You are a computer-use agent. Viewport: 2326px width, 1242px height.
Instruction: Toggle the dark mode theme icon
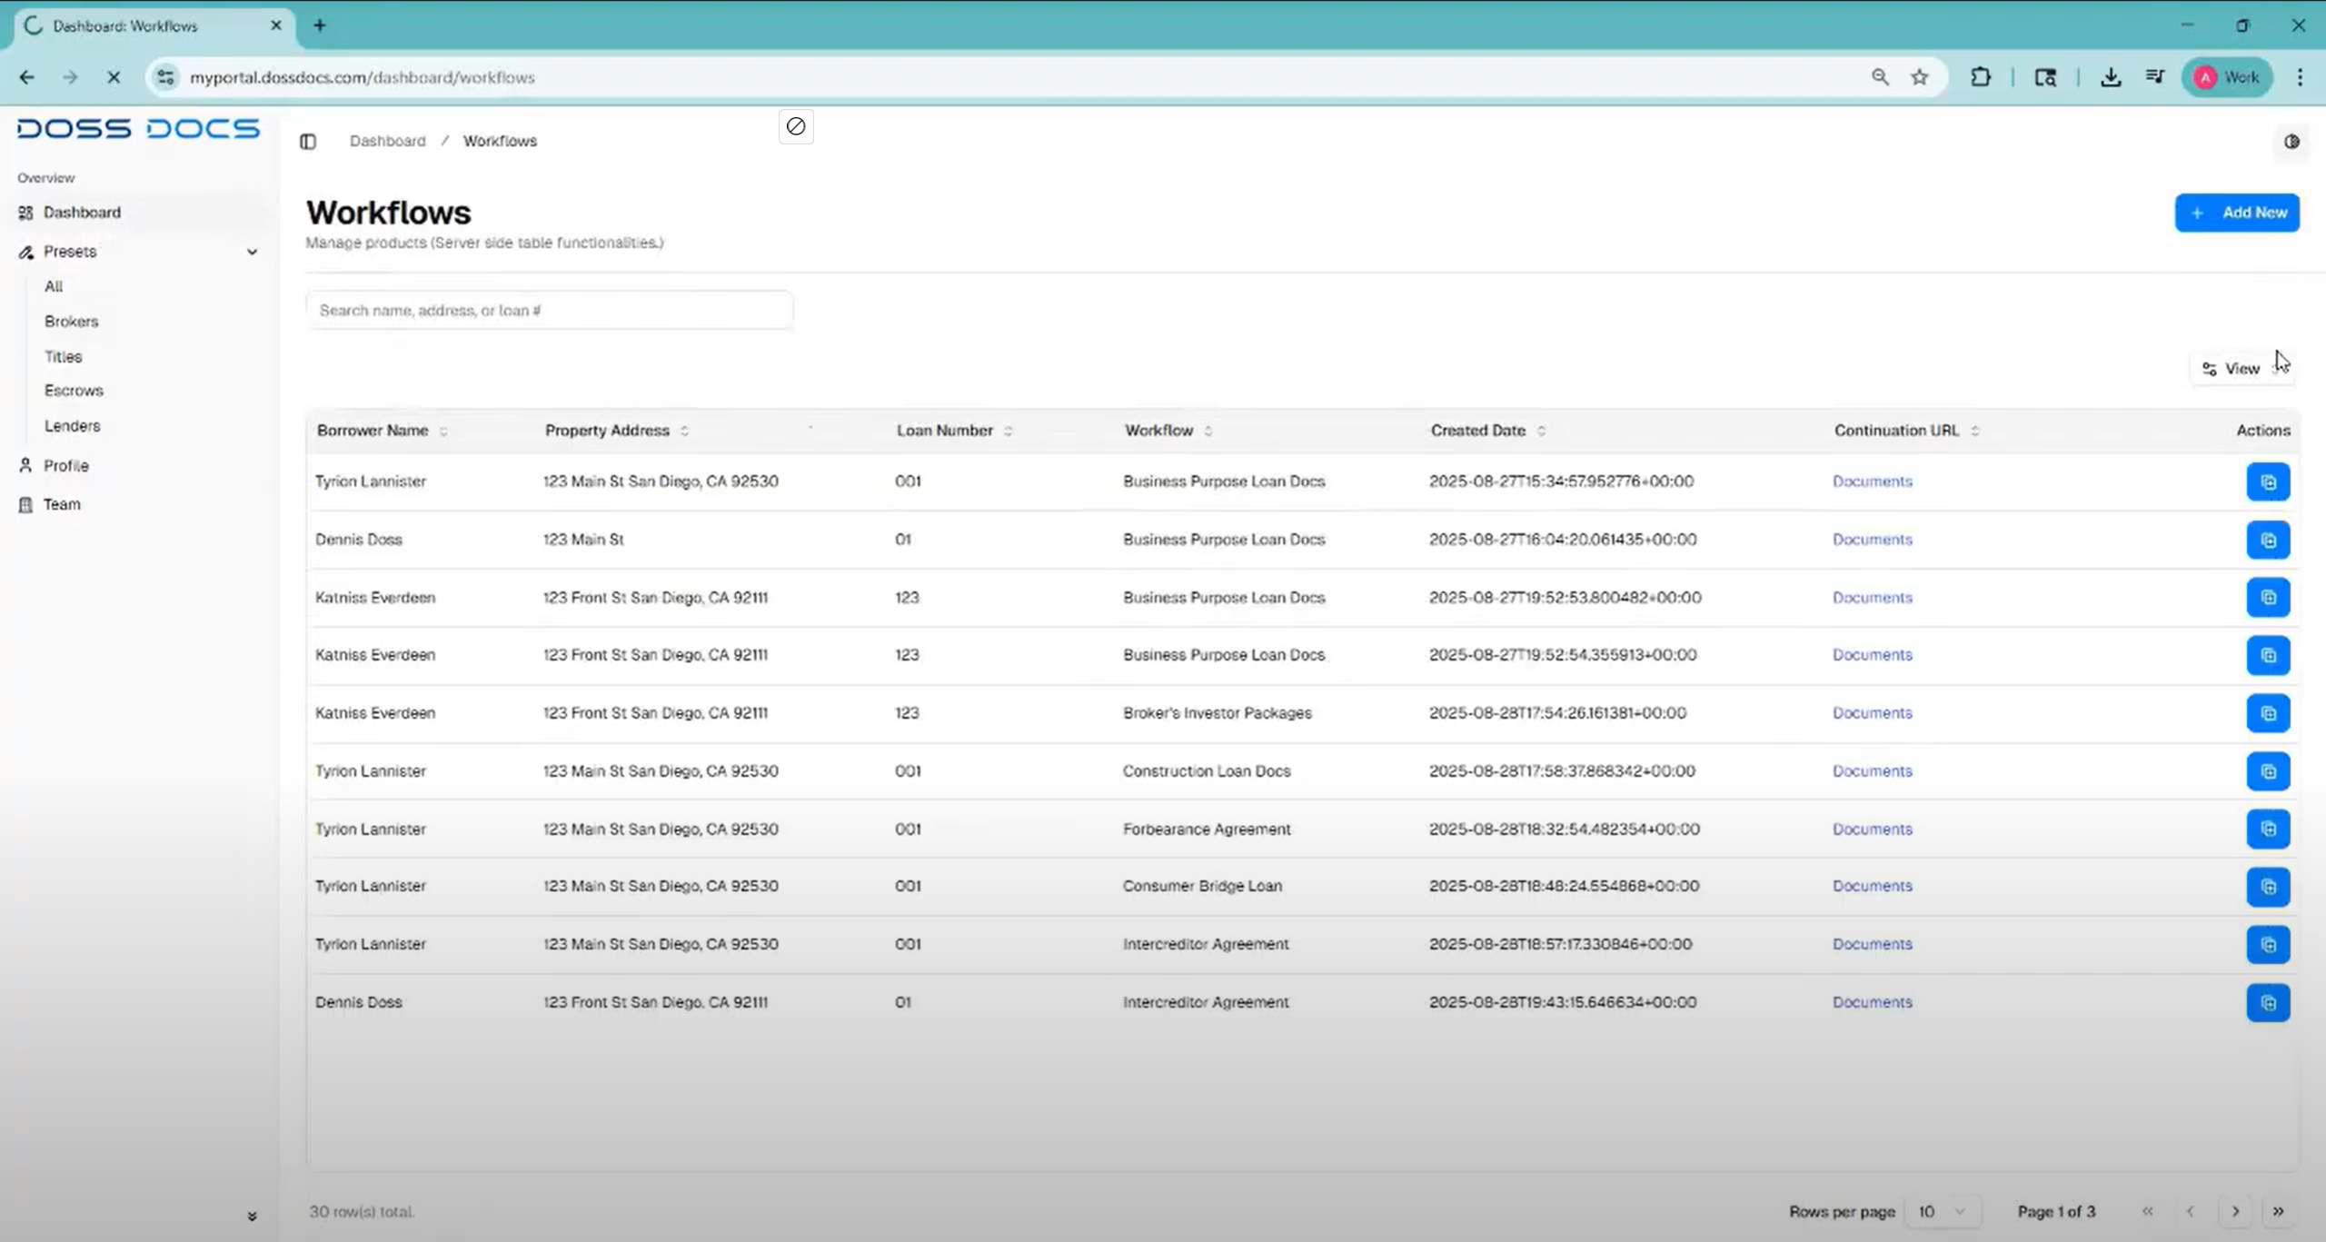click(2291, 141)
